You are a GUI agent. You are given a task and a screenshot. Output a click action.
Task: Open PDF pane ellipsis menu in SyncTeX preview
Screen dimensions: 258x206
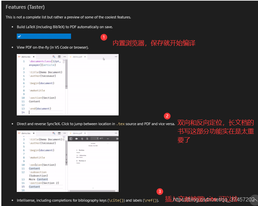116,133
